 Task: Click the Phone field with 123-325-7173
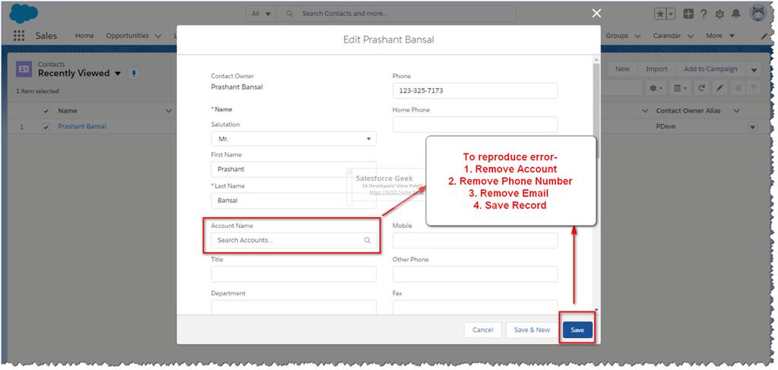coord(476,91)
